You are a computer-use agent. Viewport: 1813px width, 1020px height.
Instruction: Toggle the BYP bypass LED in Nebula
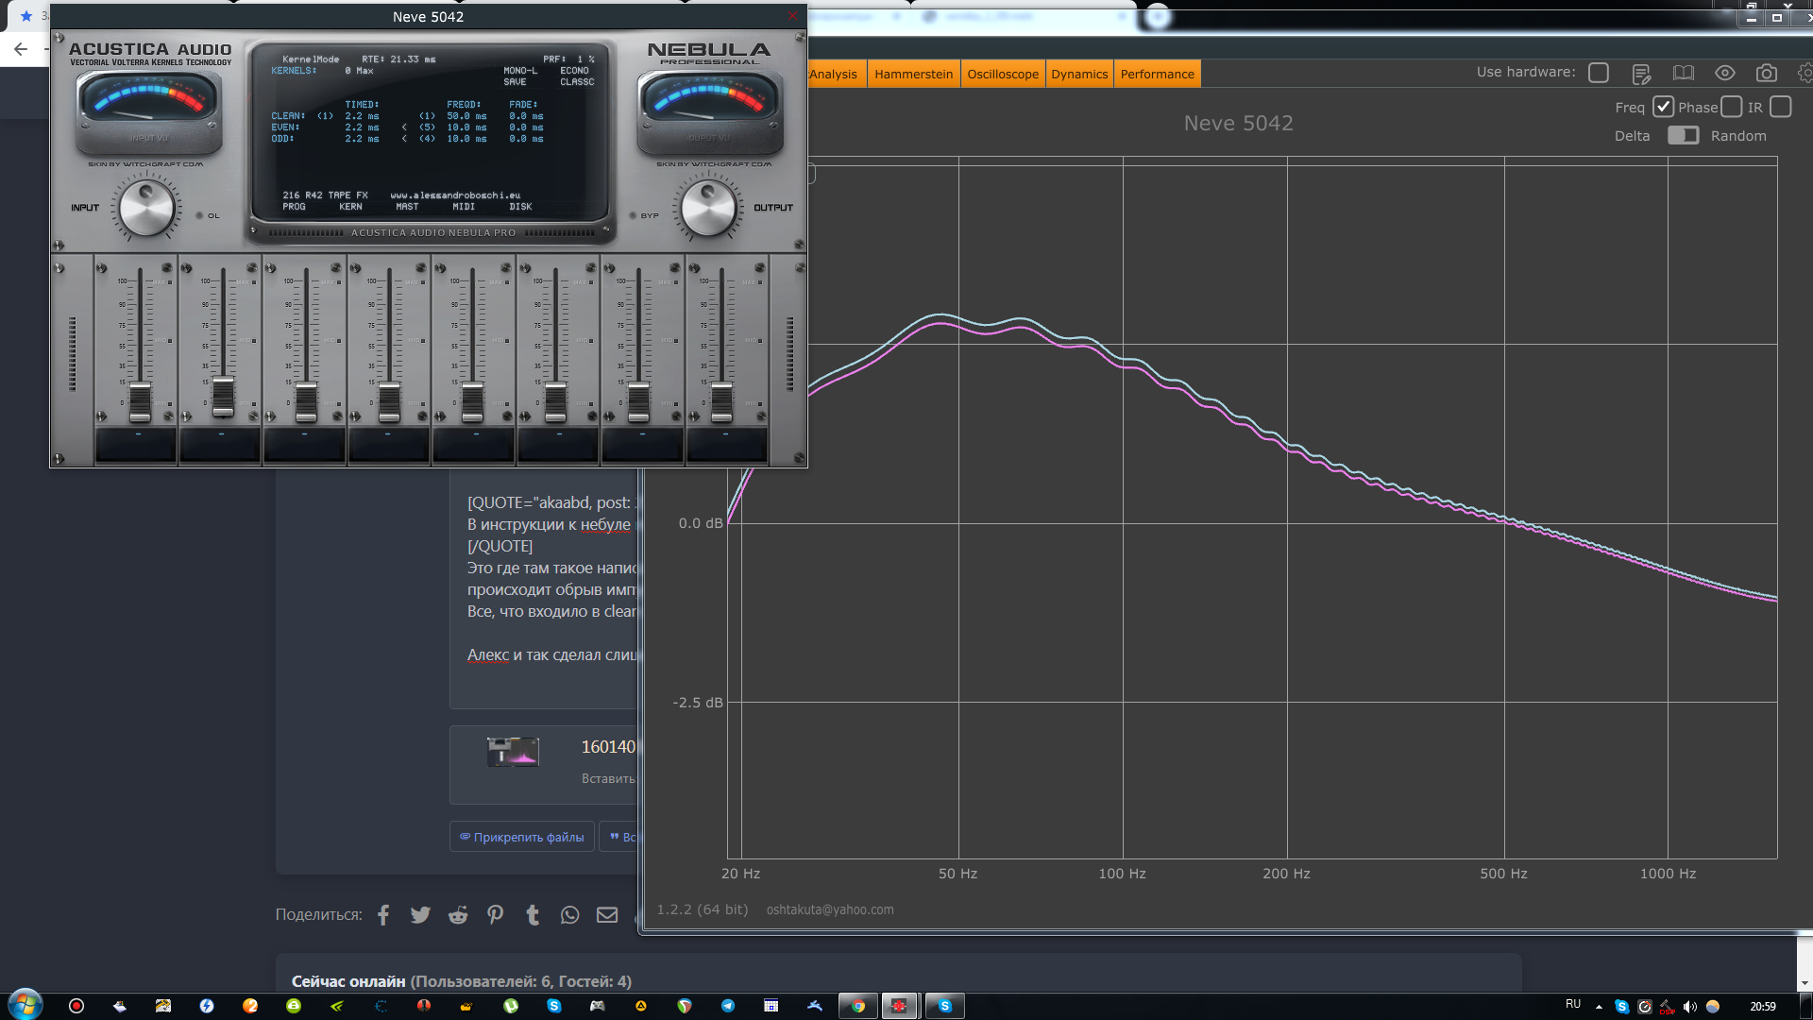point(633,215)
